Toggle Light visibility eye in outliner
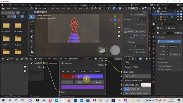The height and width of the screenshot is (103, 183). click(178, 19)
